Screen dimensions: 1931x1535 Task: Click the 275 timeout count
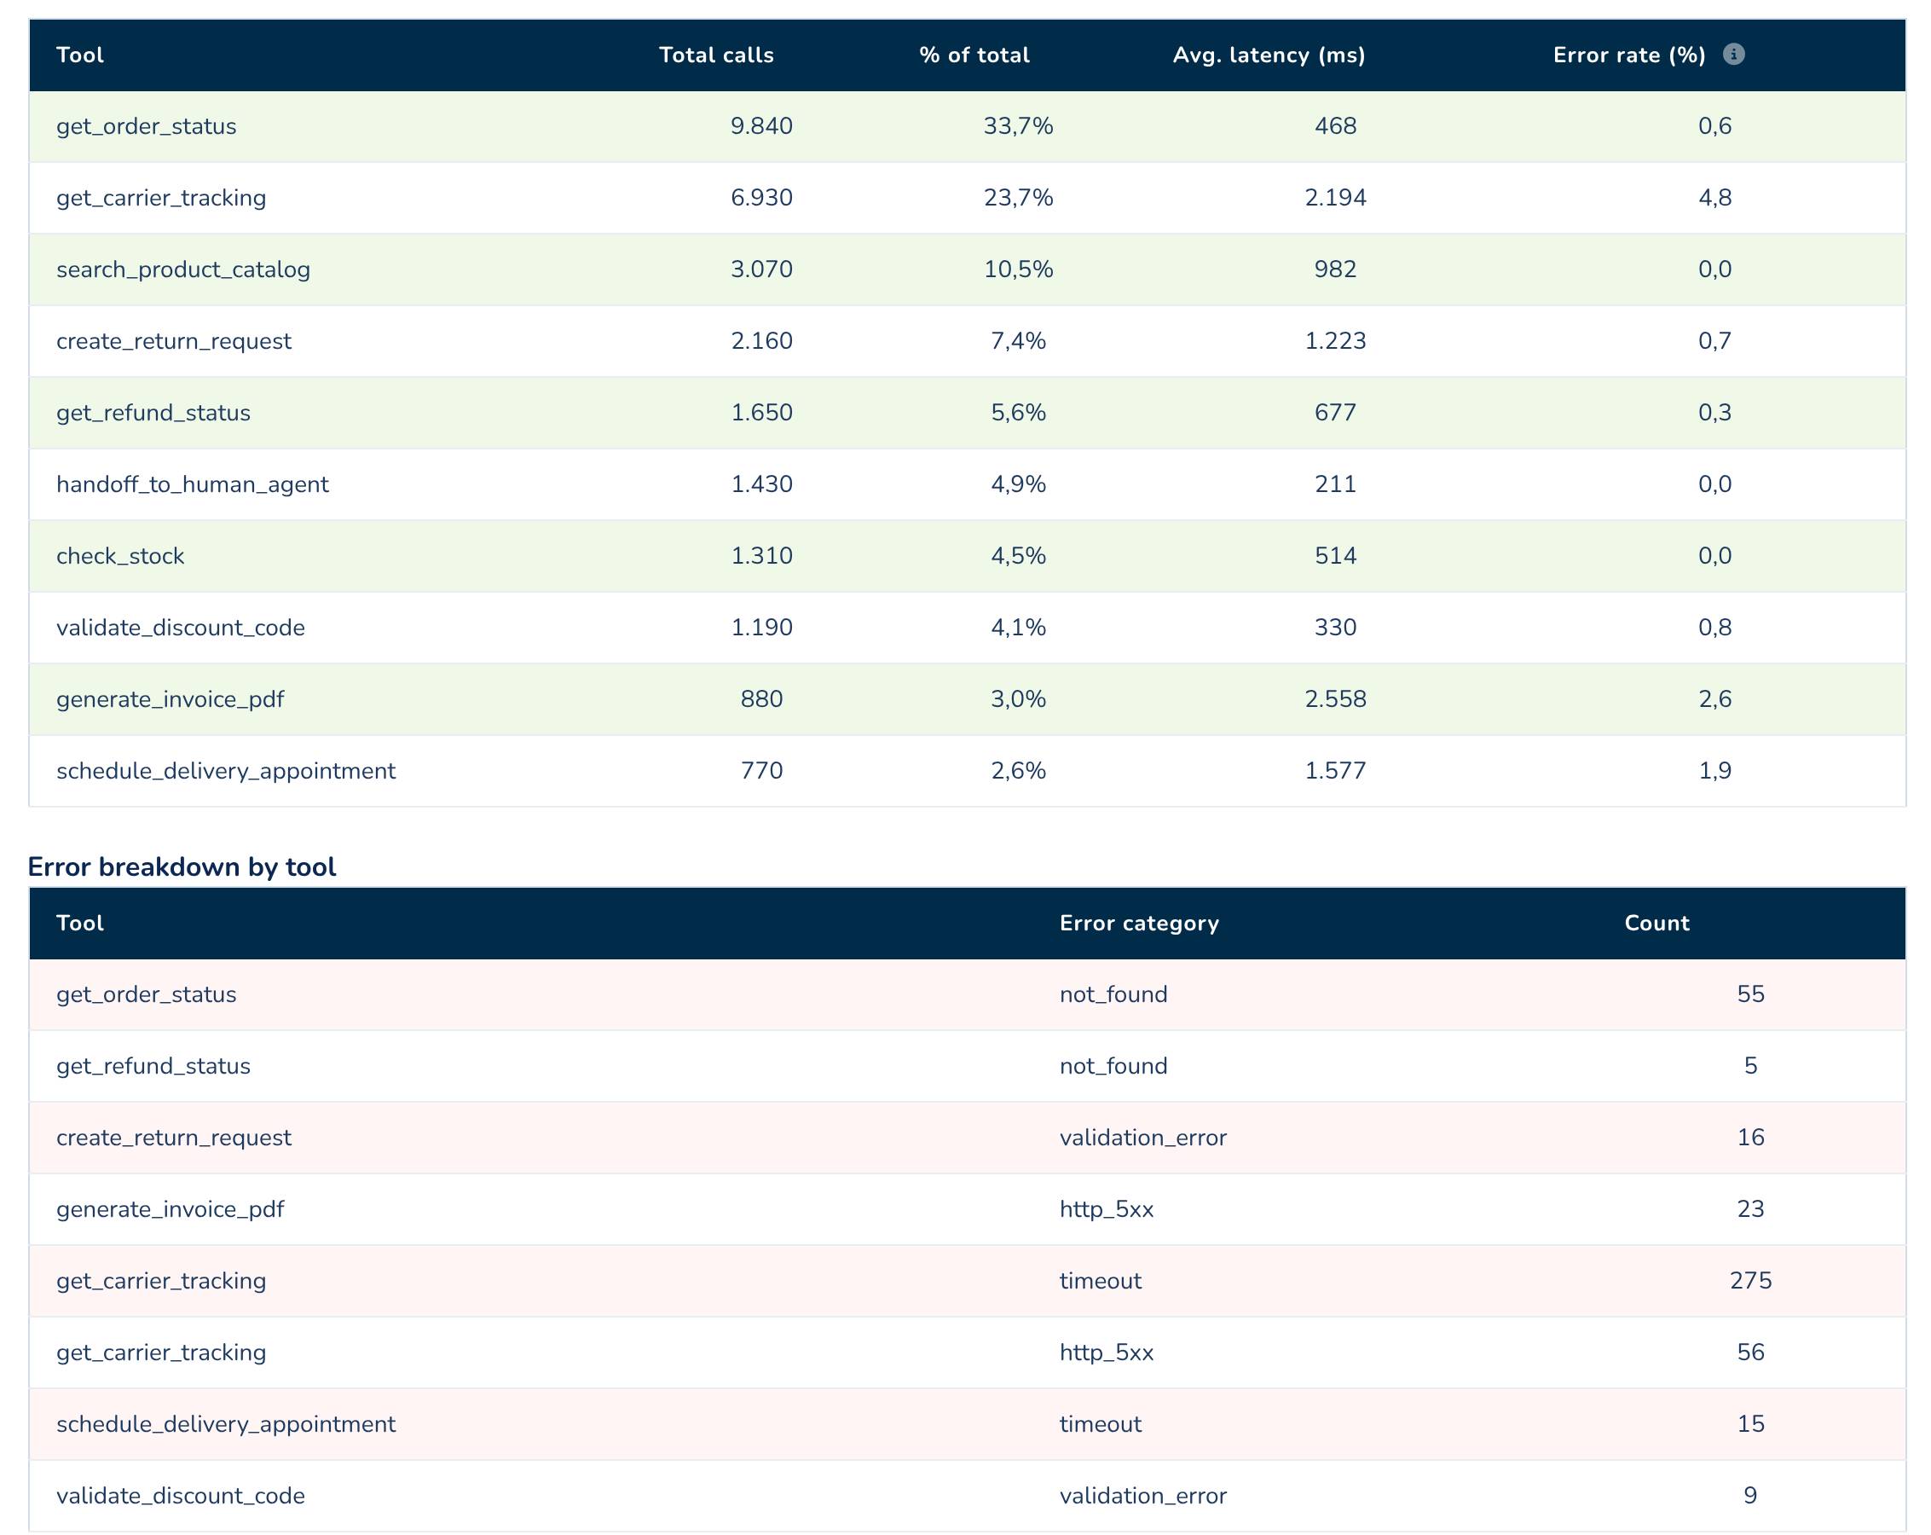(x=1750, y=1282)
